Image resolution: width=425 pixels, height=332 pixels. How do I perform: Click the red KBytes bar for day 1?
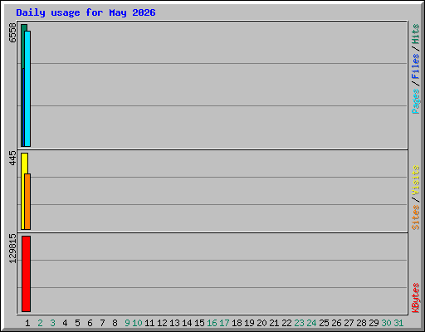click(26, 274)
